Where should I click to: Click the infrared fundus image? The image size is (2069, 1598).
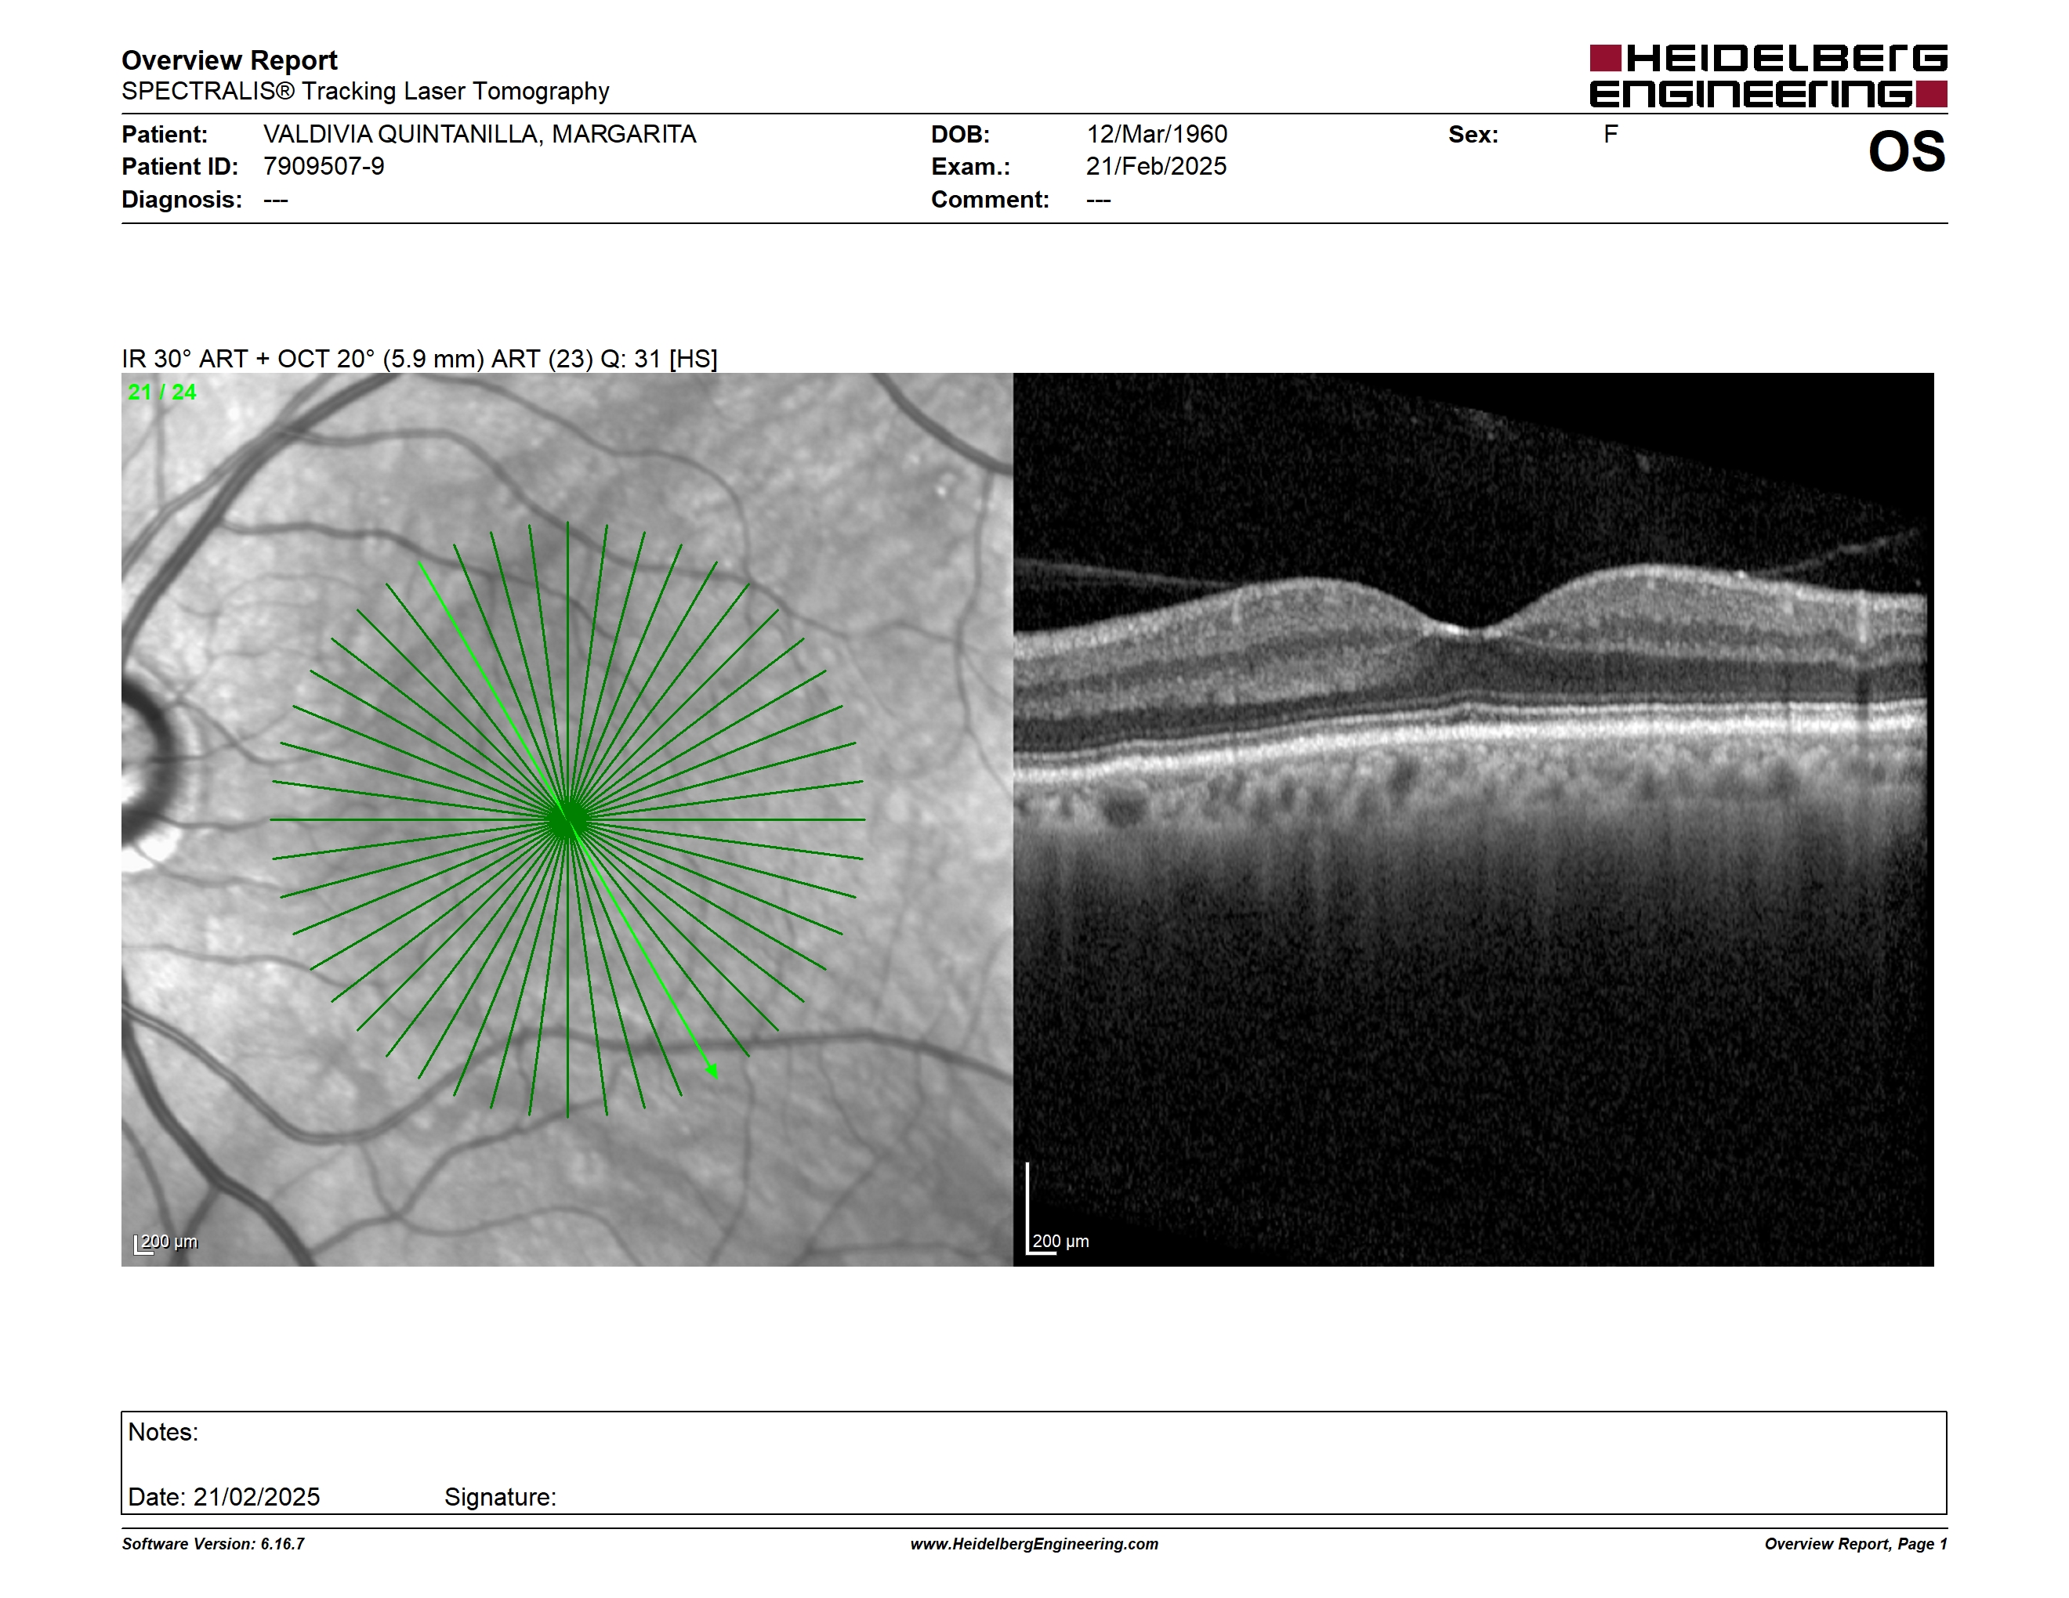pyautogui.click(x=567, y=819)
